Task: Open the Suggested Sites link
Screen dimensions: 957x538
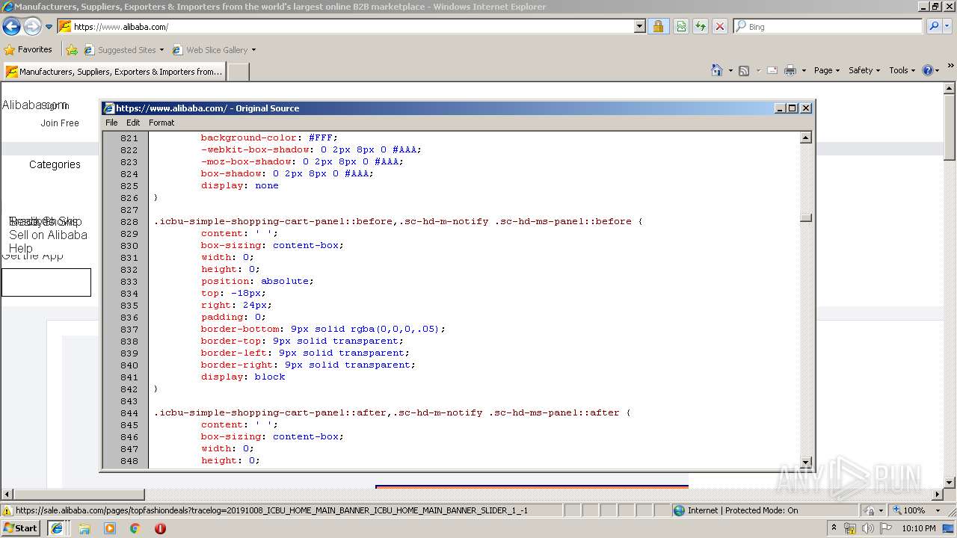Action: click(123, 50)
